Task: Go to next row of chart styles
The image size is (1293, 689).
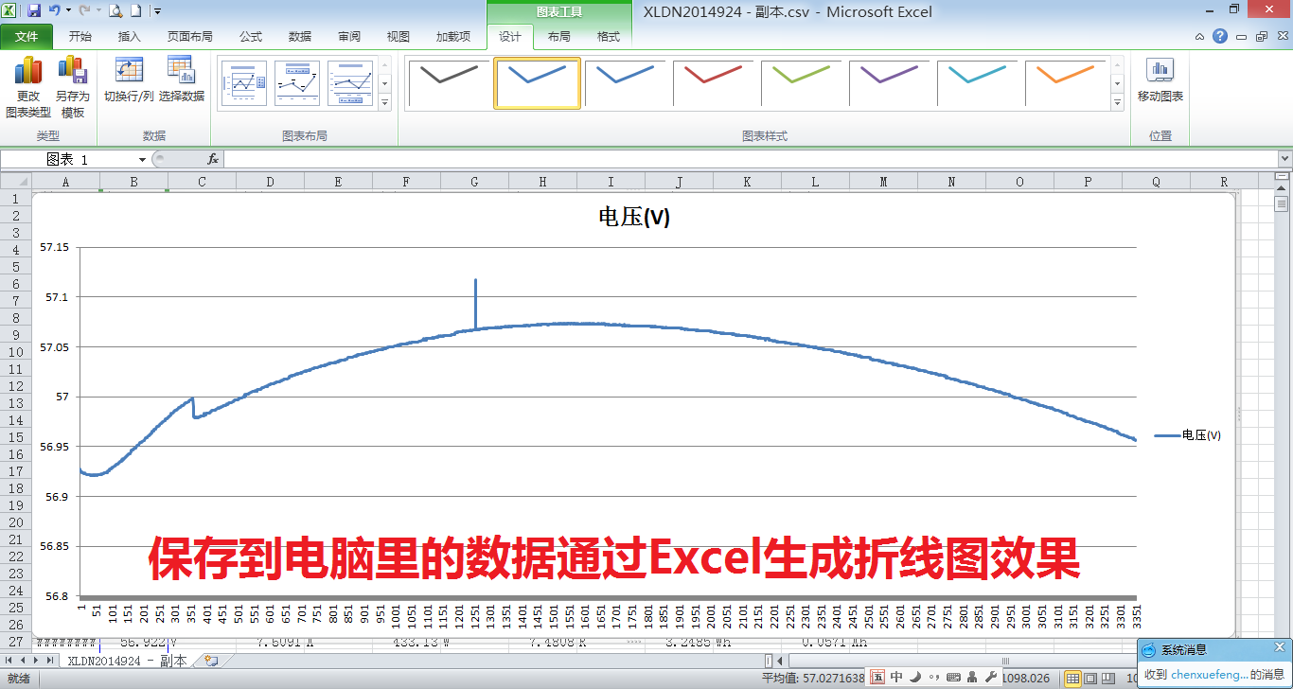Action: click(x=1117, y=83)
